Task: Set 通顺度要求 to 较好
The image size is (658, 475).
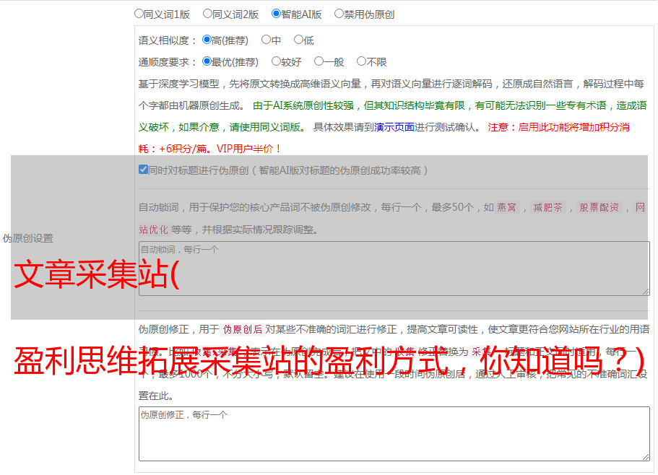Action: click(x=276, y=61)
